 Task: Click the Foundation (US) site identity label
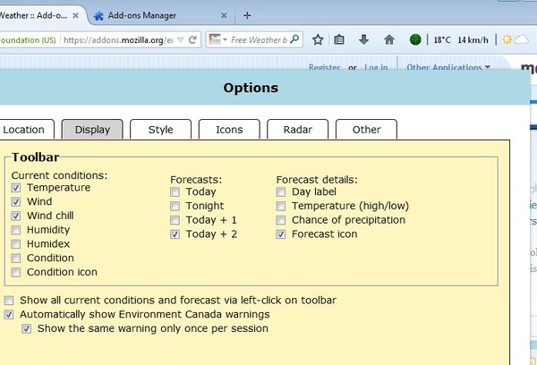click(28, 40)
